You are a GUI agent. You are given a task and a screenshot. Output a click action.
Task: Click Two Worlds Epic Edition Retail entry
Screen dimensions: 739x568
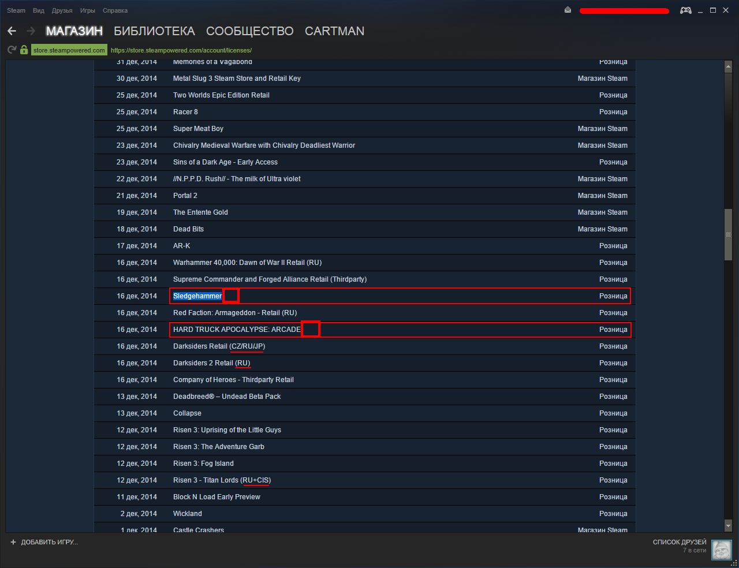(221, 95)
